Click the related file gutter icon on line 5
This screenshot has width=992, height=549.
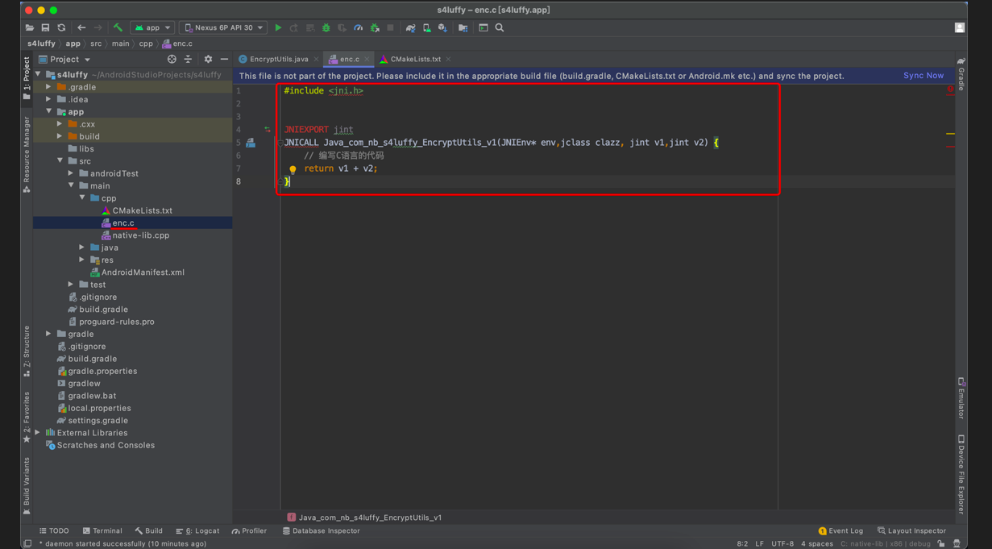251,143
